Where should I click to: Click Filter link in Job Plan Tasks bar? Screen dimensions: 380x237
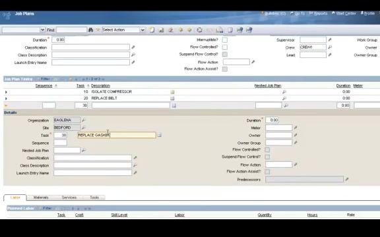tap(46, 79)
